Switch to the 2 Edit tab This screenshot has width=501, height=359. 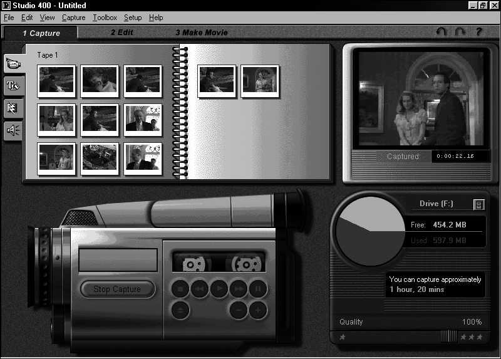coord(121,33)
